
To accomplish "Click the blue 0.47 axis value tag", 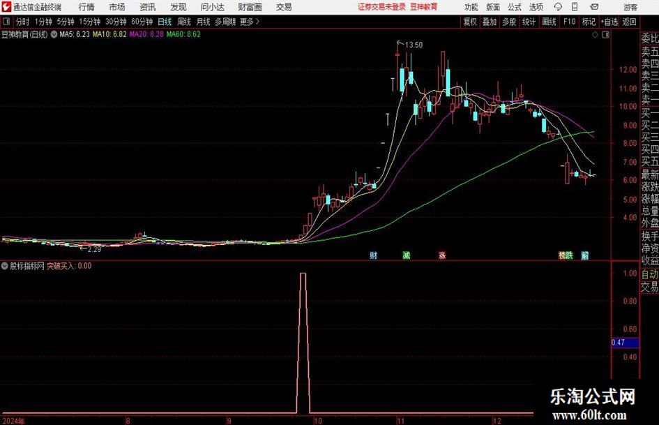I will point(625,343).
